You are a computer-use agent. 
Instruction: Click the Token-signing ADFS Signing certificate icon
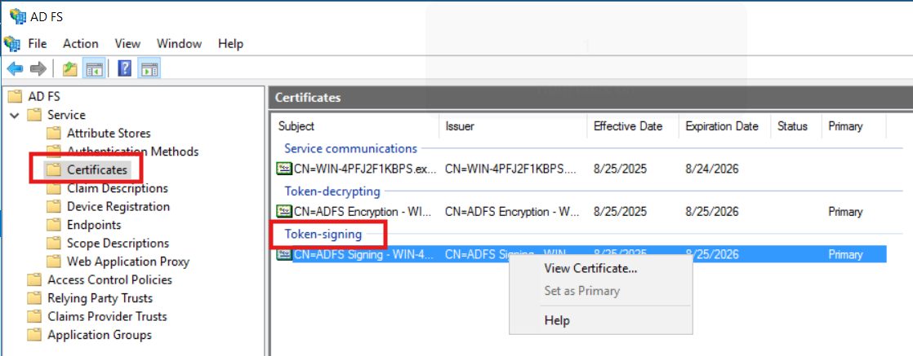(x=284, y=254)
